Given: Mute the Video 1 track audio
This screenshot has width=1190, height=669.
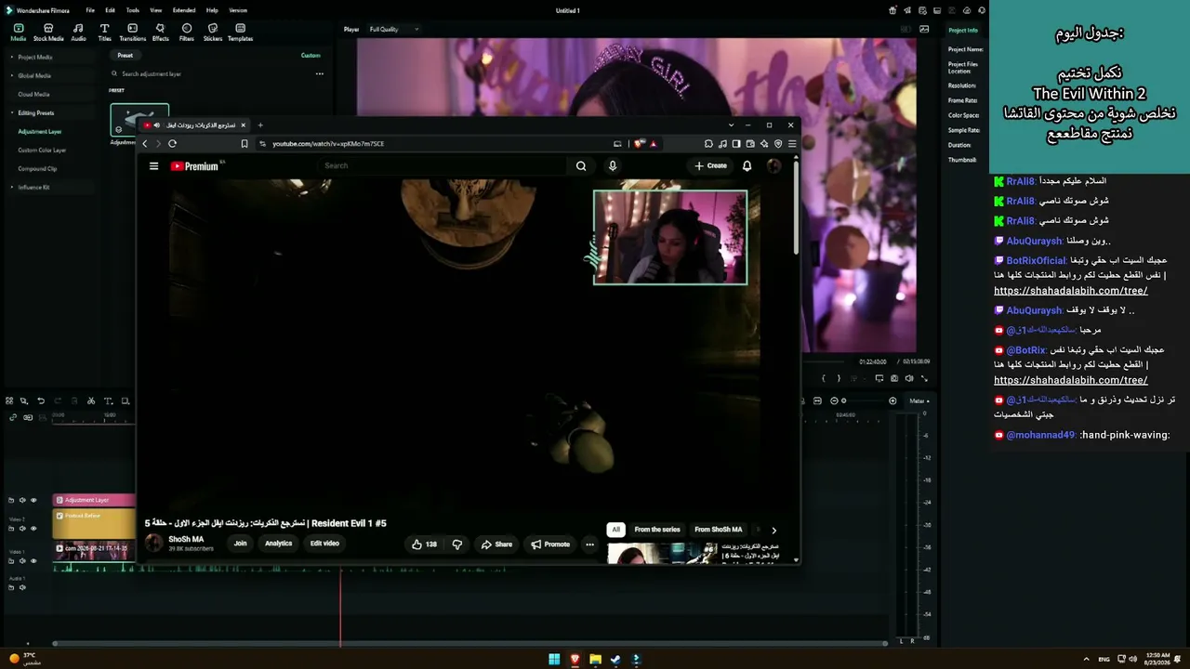Looking at the screenshot, I should pyautogui.click(x=22, y=560).
